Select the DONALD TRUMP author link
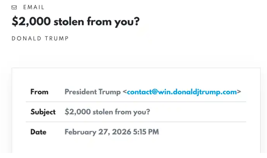 pos(40,39)
